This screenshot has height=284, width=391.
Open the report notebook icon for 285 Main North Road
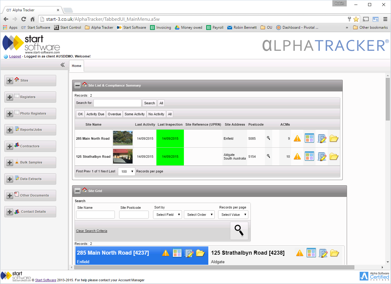pyautogui.click(x=322, y=138)
